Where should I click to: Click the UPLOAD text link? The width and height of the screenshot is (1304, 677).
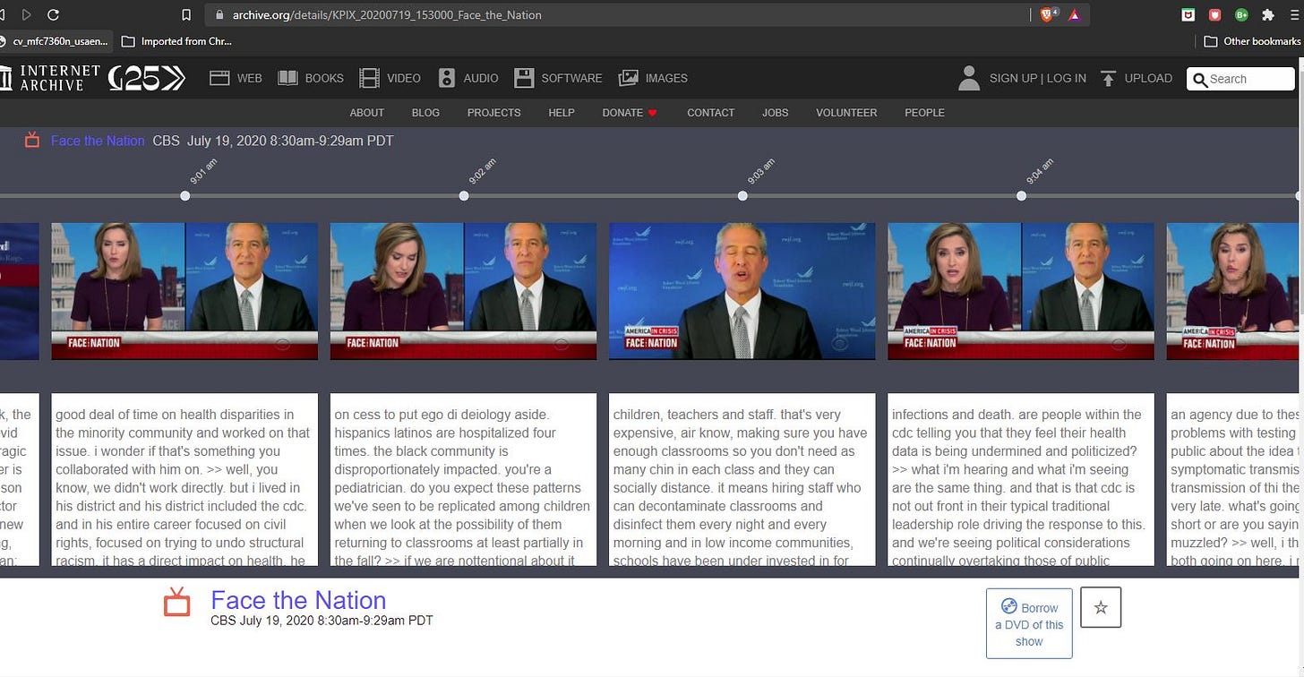1148,78
